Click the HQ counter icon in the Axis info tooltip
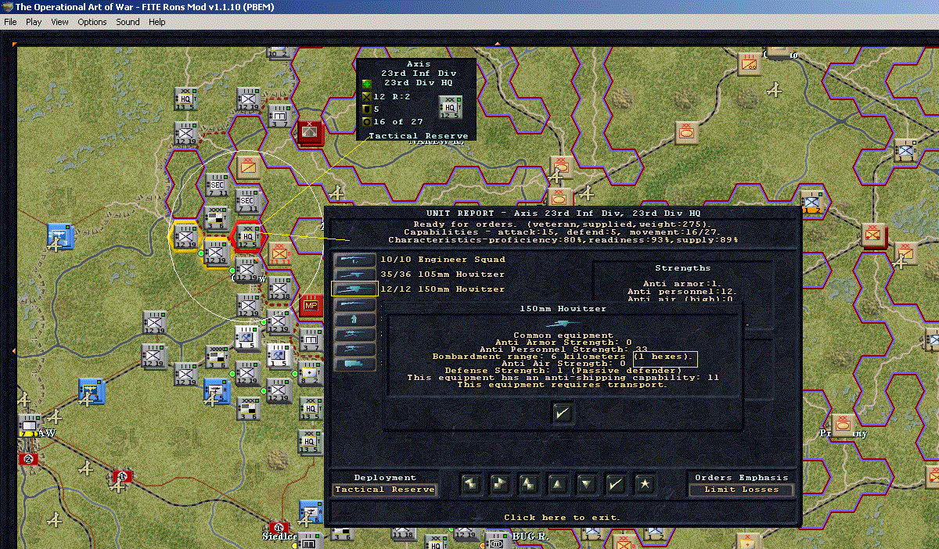 click(x=451, y=107)
